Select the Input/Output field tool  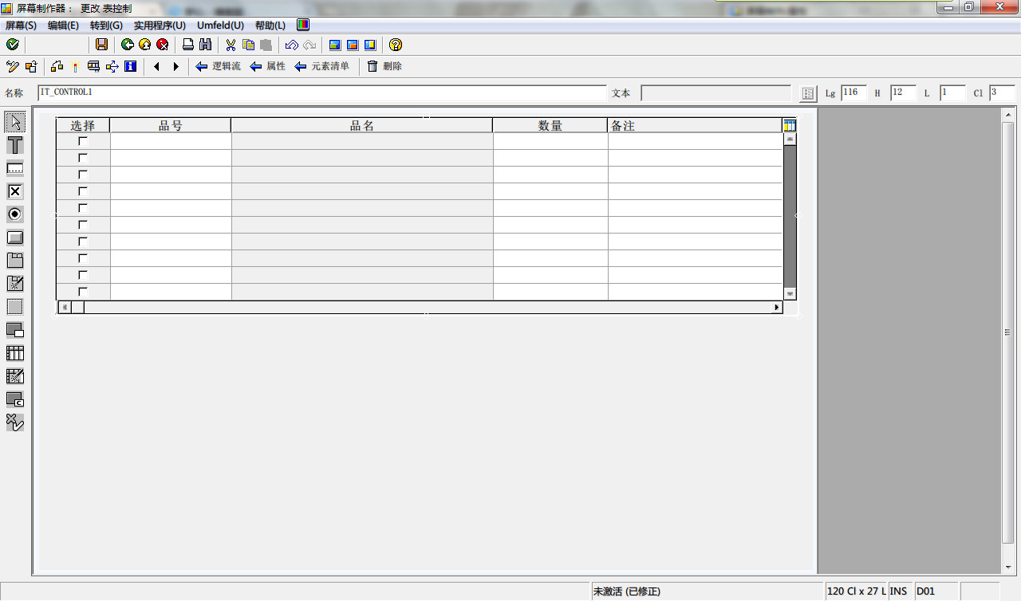[x=15, y=168]
